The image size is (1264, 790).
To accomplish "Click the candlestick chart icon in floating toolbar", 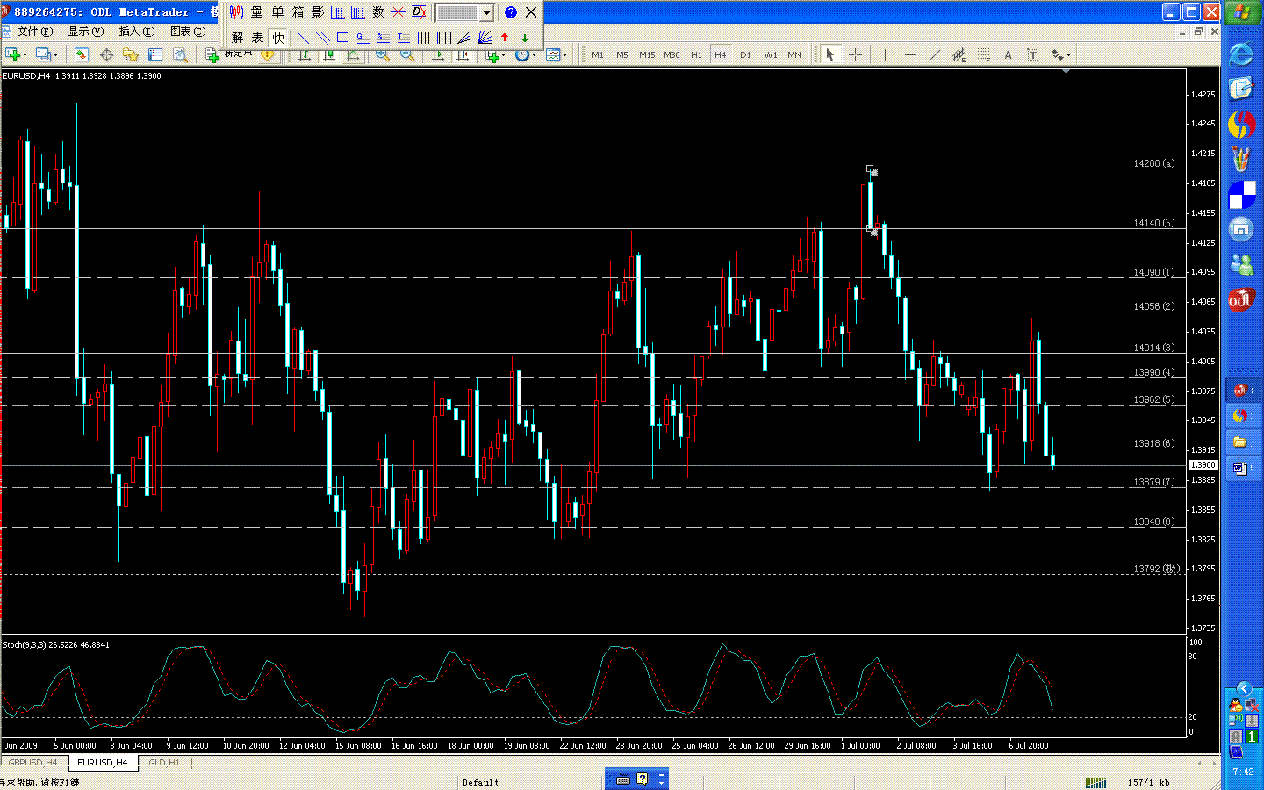I will [236, 12].
